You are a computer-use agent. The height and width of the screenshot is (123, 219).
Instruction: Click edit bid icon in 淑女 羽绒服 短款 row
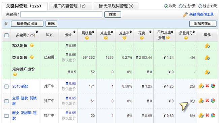click(201, 115)
